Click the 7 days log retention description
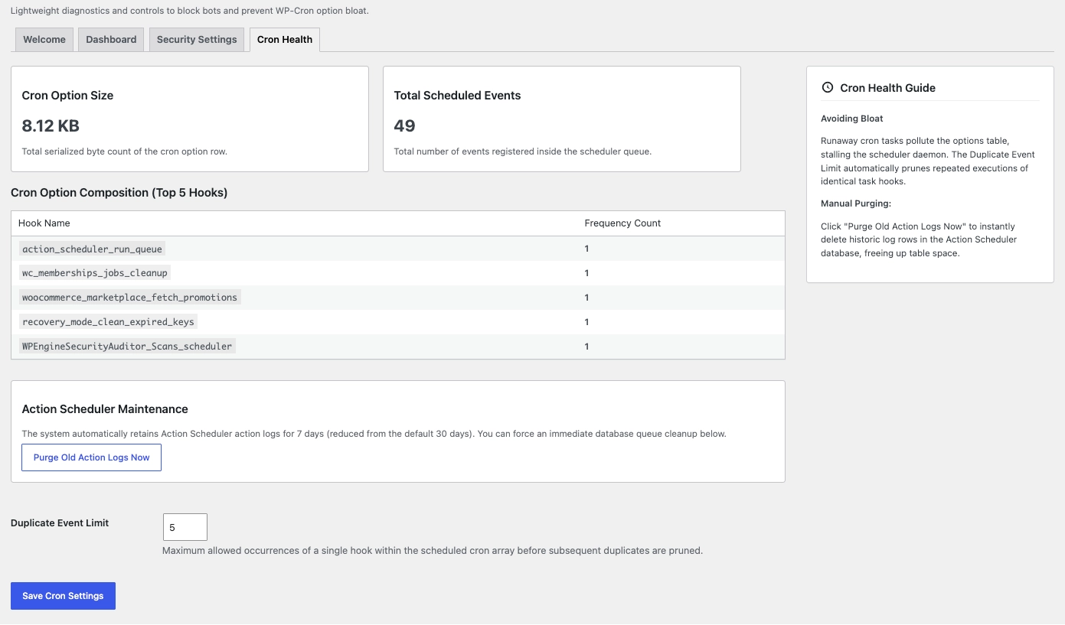Viewport: 1065px width, 625px height. (374, 434)
